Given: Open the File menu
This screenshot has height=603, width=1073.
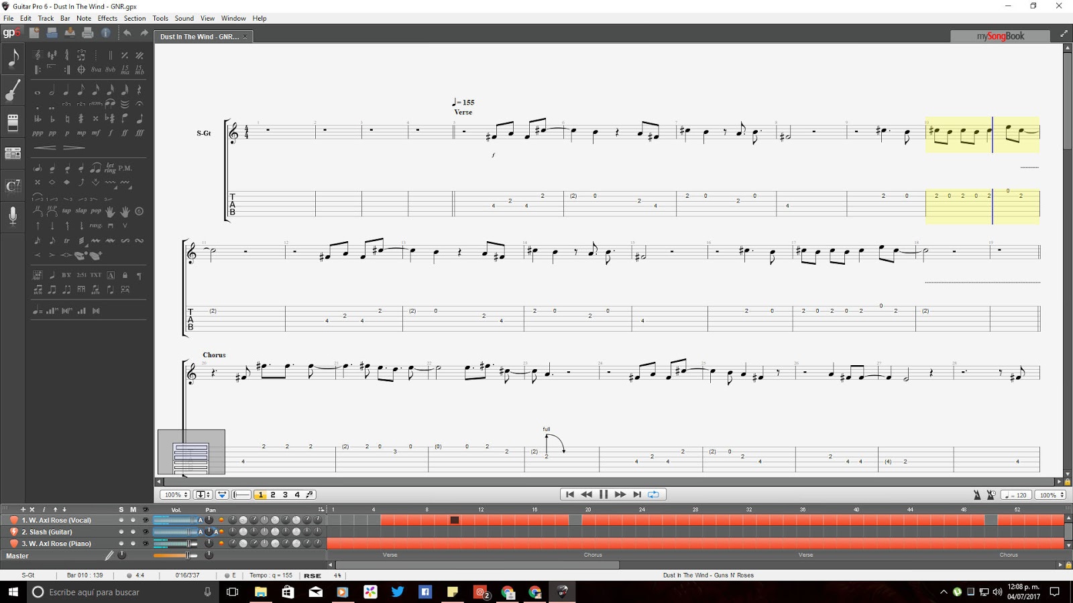Looking at the screenshot, I should point(9,18).
